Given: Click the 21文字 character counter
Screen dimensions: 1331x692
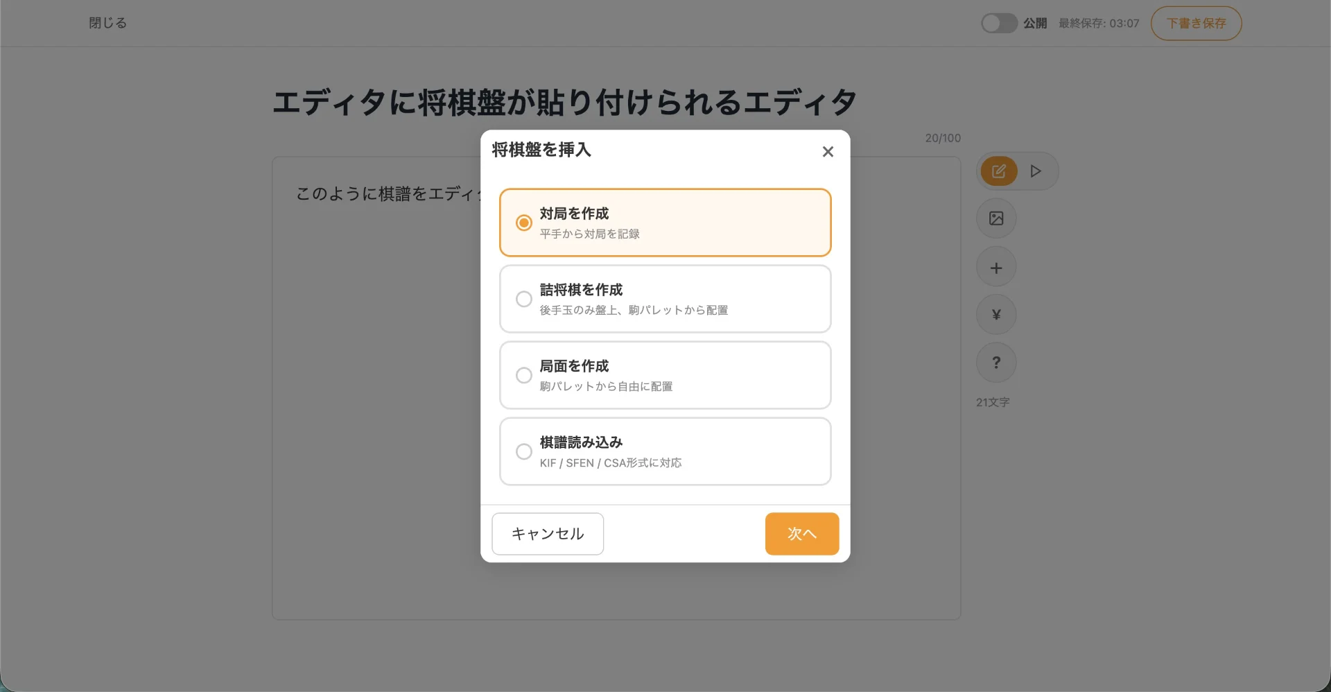Looking at the screenshot, I should point(993,402).
